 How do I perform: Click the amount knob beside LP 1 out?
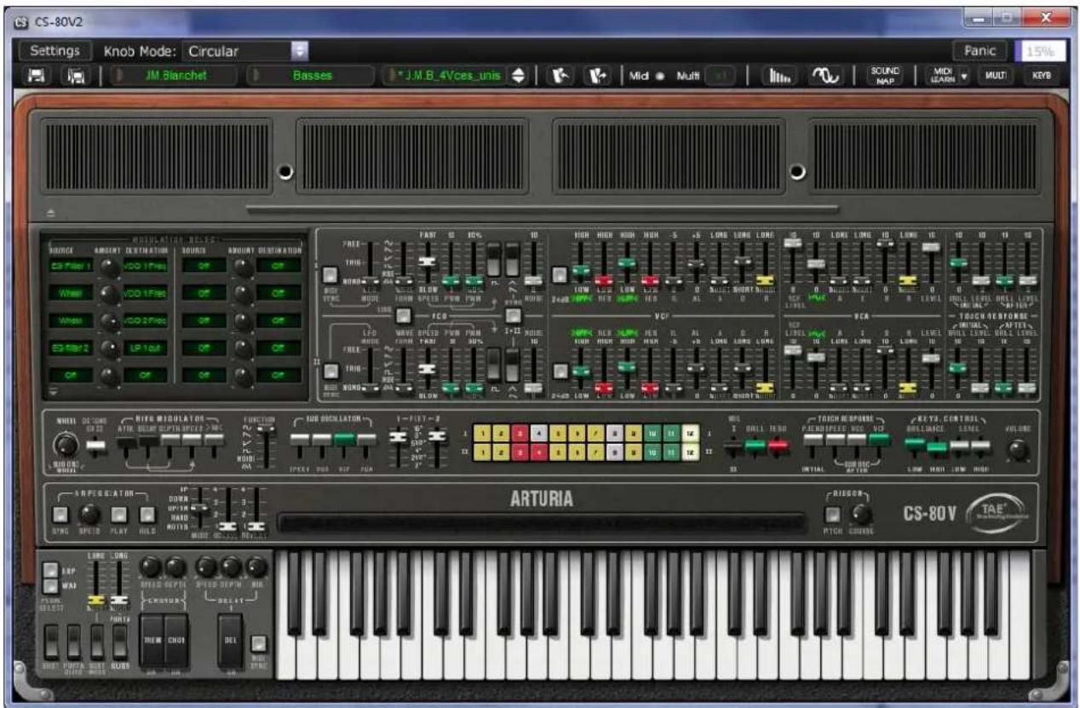tap(109, 348)
